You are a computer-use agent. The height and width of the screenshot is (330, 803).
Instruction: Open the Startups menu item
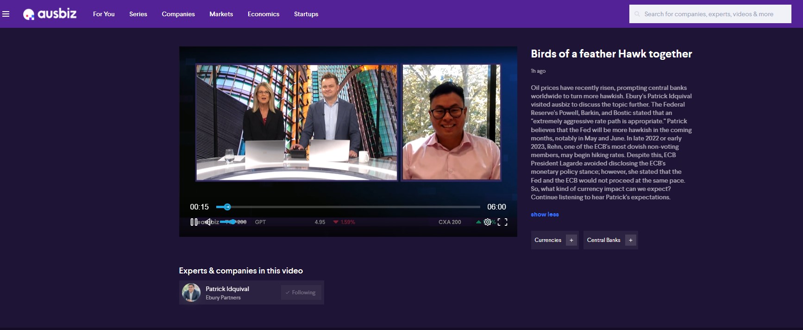[306, 14]
